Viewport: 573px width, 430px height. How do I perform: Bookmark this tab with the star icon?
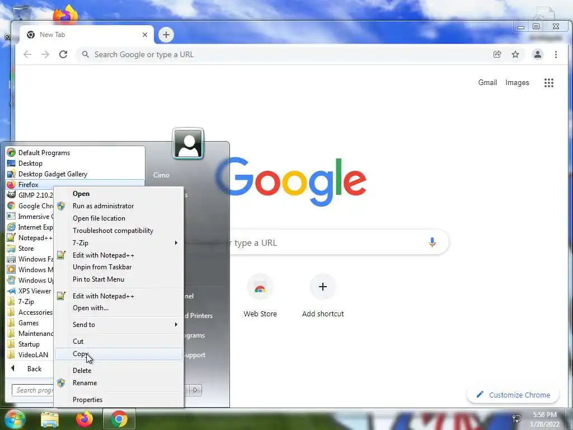(x=515, y=54)
